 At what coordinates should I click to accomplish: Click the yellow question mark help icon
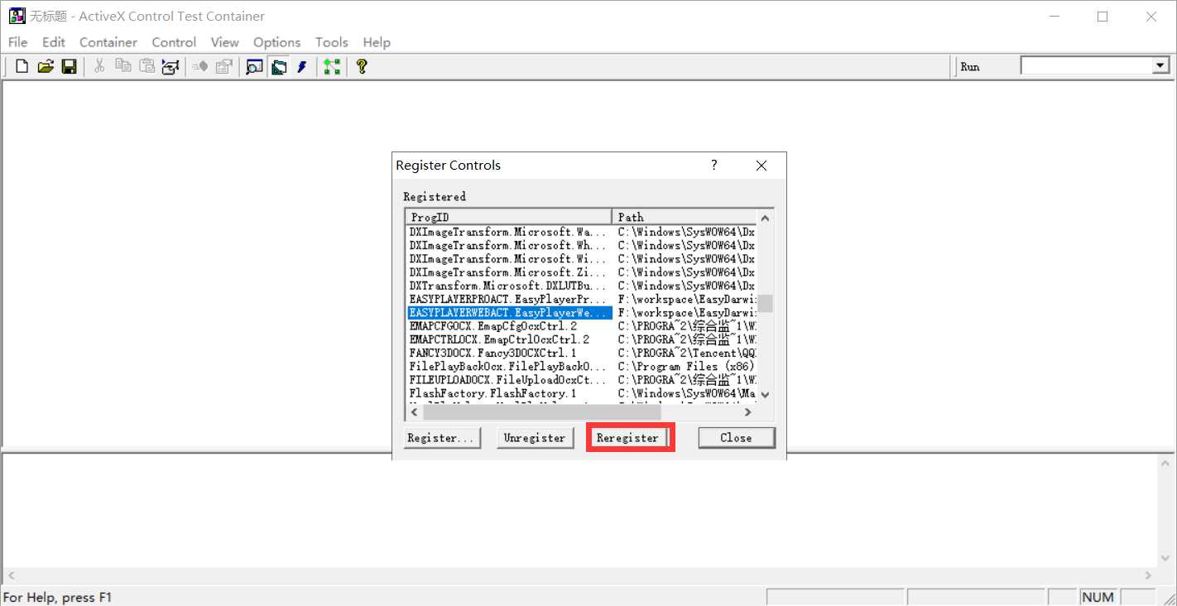tap(361, 67)
